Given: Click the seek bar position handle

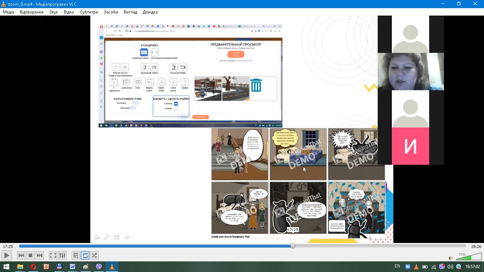Looking at the screenshot, I should tap(293, 246).
